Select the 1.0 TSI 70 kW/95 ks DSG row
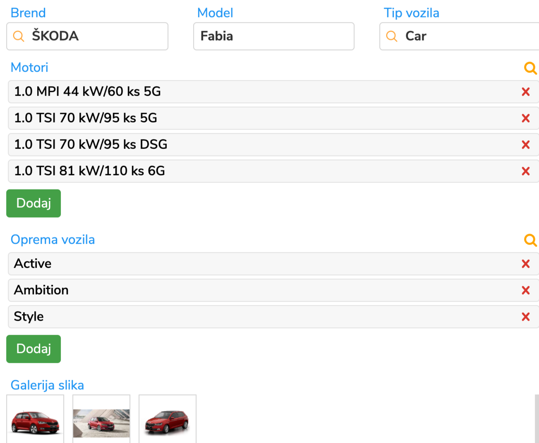This screenshot has width=539, height=443. (x=273, y=145)
